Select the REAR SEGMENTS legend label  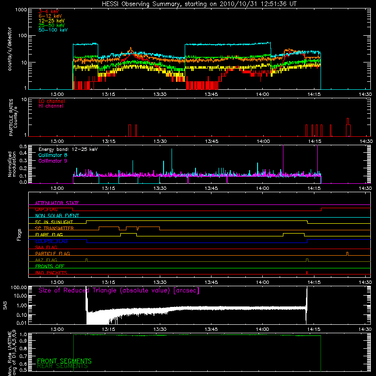click(63, 366)
